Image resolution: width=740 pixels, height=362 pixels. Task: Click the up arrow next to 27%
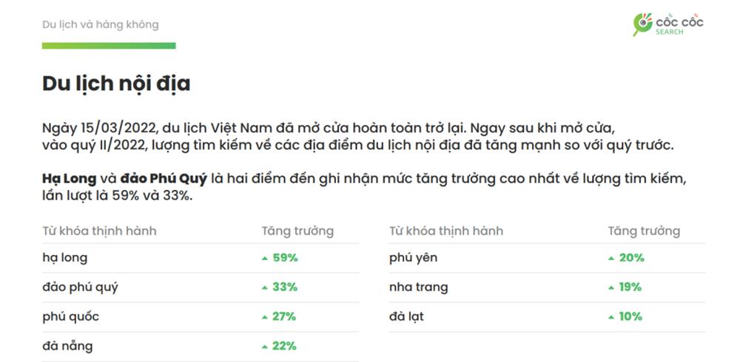click(265, 317)
